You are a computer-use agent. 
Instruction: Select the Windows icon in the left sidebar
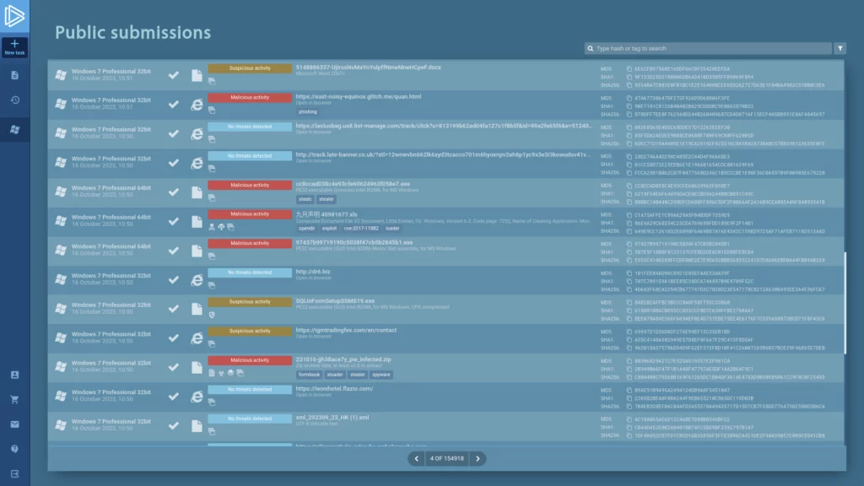(x=14, y=129)
